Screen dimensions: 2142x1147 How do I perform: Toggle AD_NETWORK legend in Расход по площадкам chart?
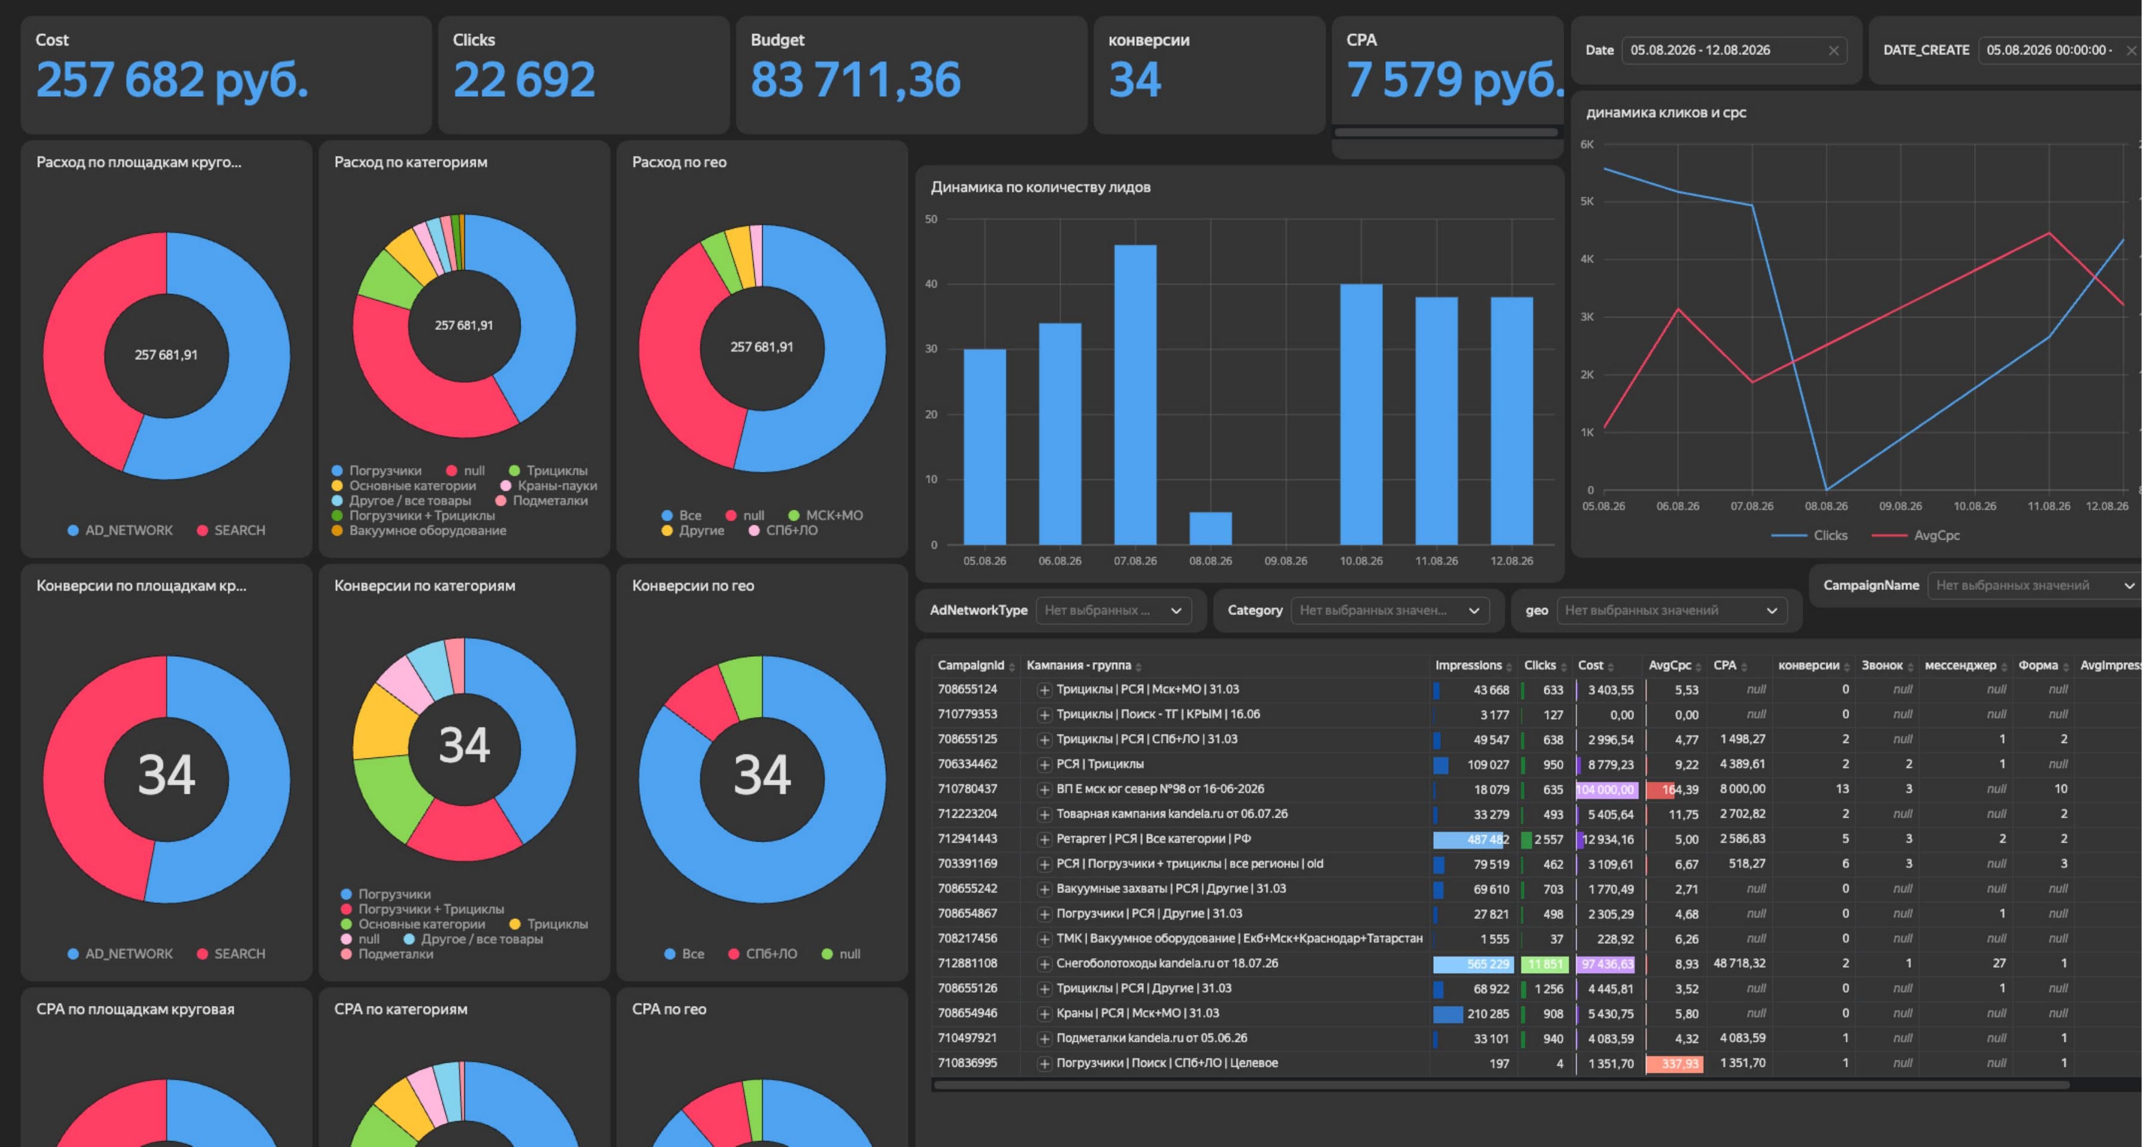click(120, 531)
